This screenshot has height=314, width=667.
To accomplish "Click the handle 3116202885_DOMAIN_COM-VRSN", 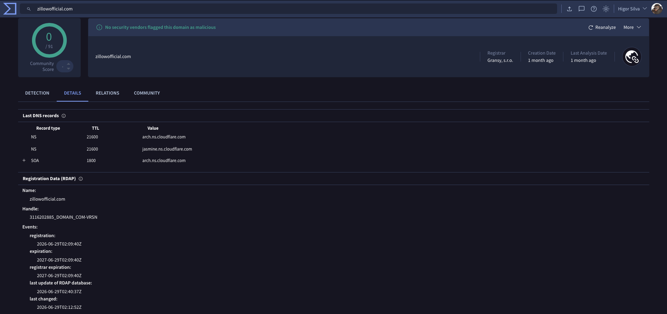I will tap(63, 217).
